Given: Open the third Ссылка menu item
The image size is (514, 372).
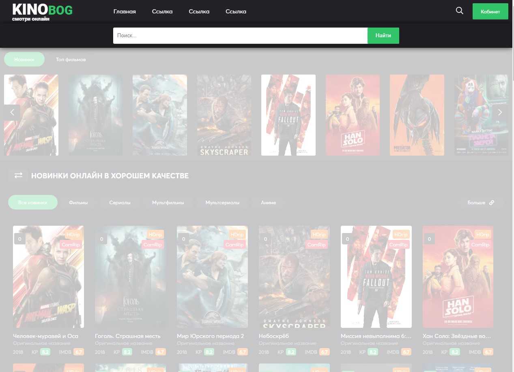Looking at the screenshot, I should [236, 11].
